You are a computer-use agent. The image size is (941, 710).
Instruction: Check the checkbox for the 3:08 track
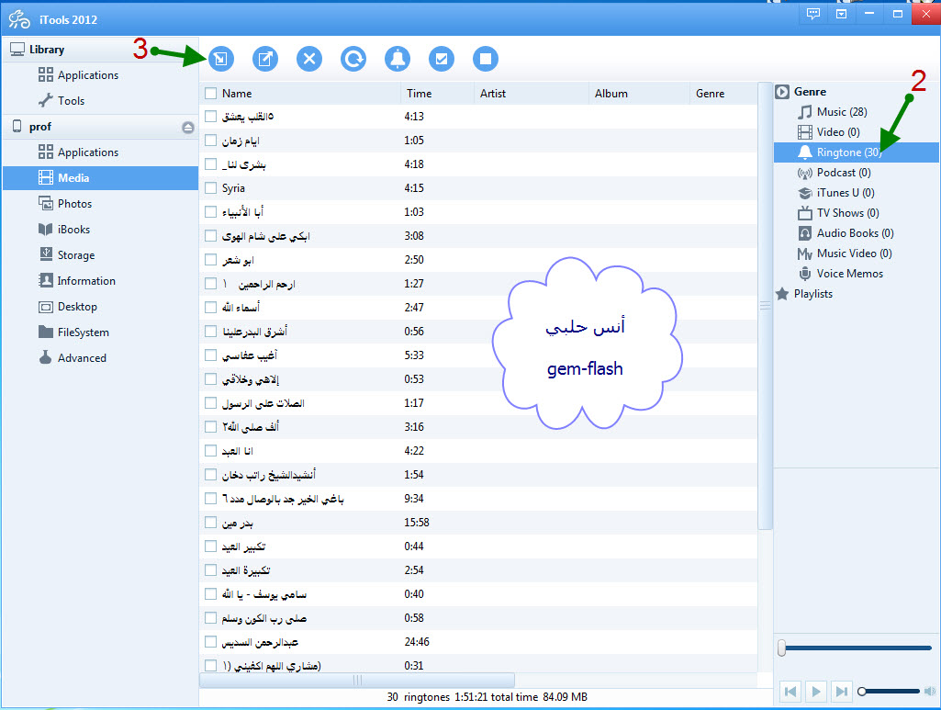point(210,236)
